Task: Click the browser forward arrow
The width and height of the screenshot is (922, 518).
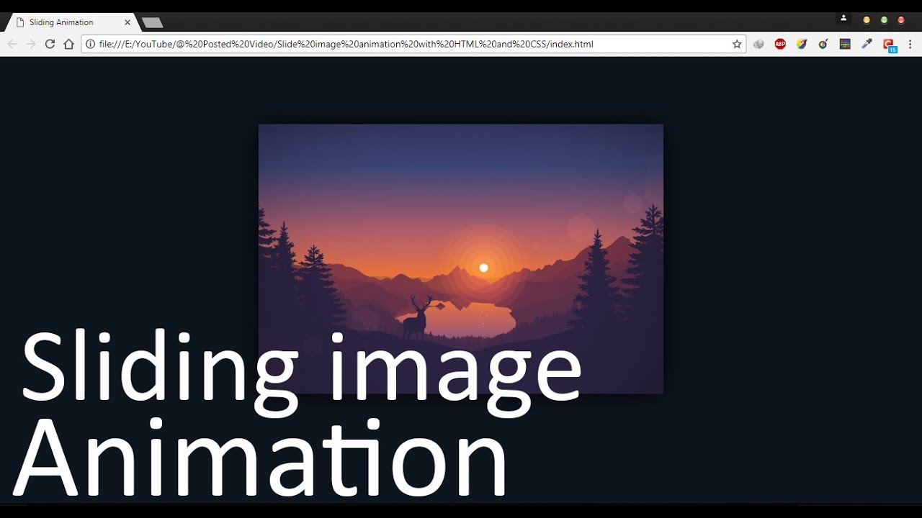Action: 31,44
